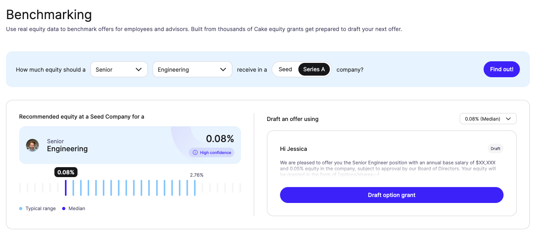The height and width of the screenshot is (236, 535).
Task: Click the Draft option grant button
Action: pyautogui.click(x=392, y=195)
